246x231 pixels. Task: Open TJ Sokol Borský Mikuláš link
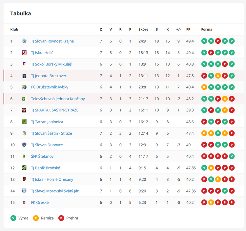click(51, 64)
